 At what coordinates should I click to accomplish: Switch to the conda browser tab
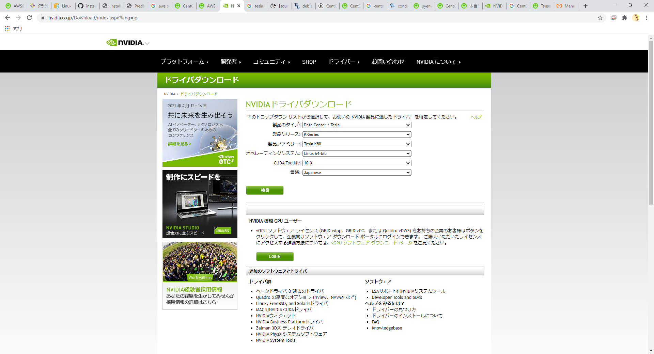(x=399, y=6)
